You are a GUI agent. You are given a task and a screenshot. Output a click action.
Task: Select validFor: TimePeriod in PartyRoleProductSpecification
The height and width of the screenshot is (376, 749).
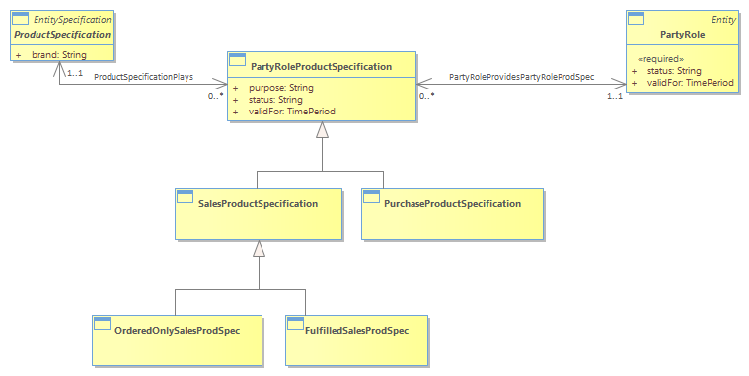click(292, 112)
